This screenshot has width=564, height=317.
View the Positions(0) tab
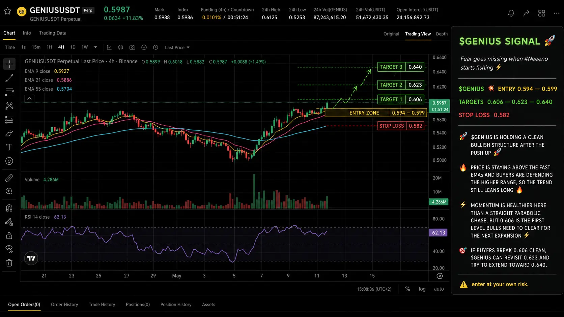click(138, 305)
